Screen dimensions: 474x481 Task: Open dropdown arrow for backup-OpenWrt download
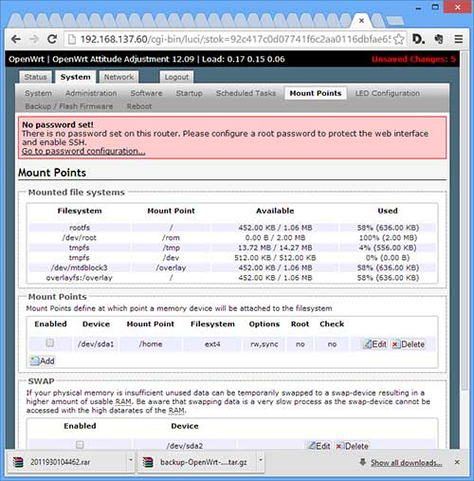click(x=261, y=460)
